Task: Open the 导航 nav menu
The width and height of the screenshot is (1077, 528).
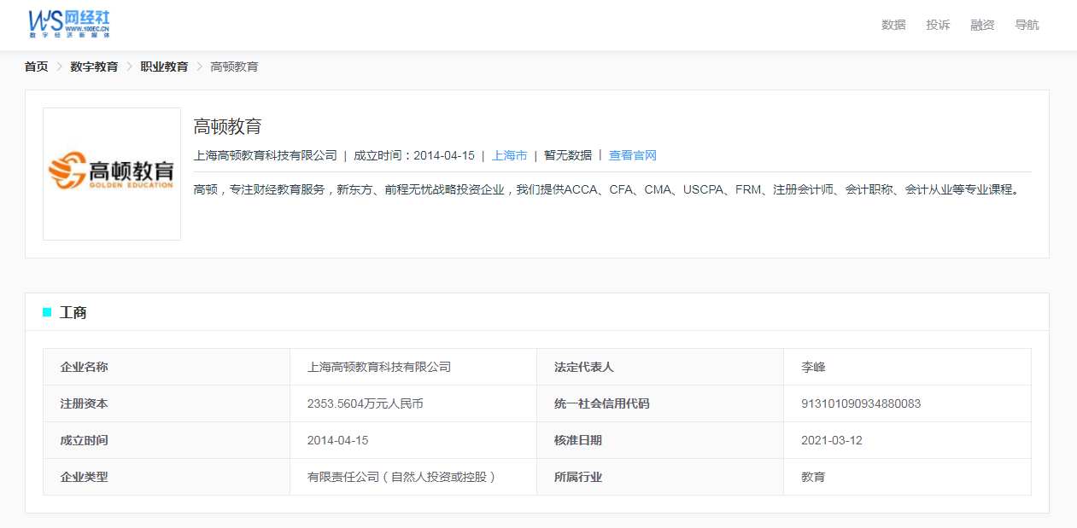Action: tap(1027, 25)
